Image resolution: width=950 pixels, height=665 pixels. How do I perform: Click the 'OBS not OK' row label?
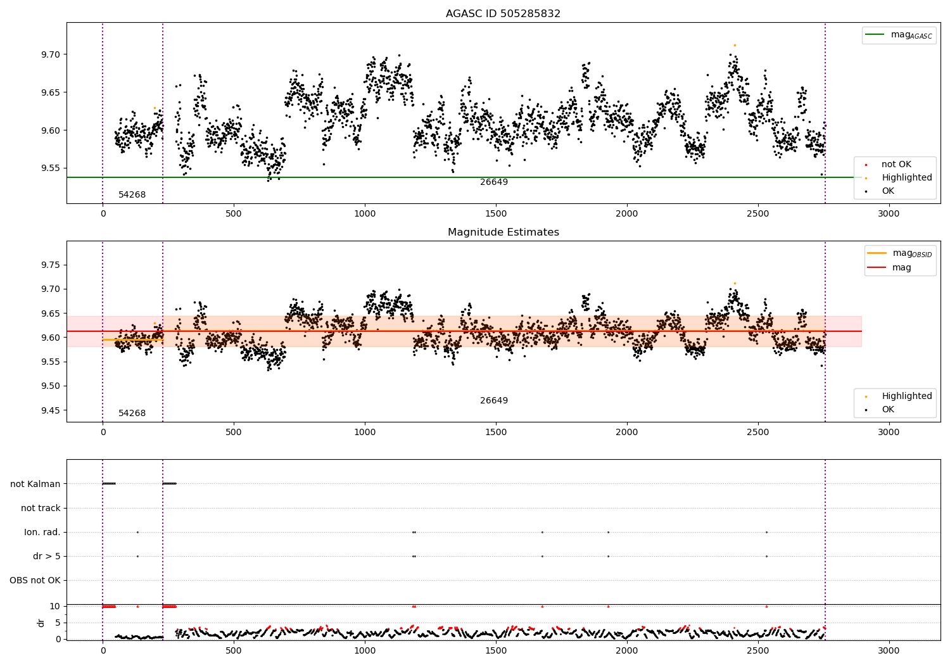(x=35, y=580)
